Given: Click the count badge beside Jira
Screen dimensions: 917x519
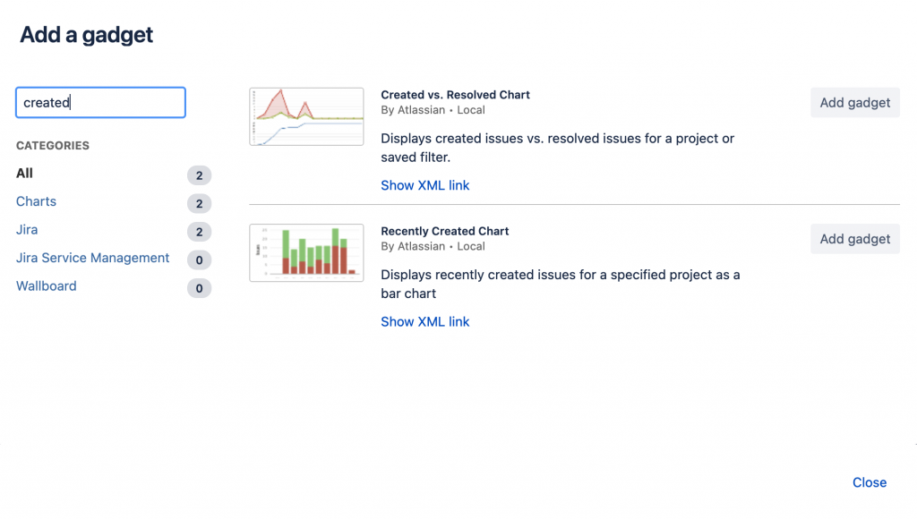Looking at the screenshot, I should click(199, 233).
